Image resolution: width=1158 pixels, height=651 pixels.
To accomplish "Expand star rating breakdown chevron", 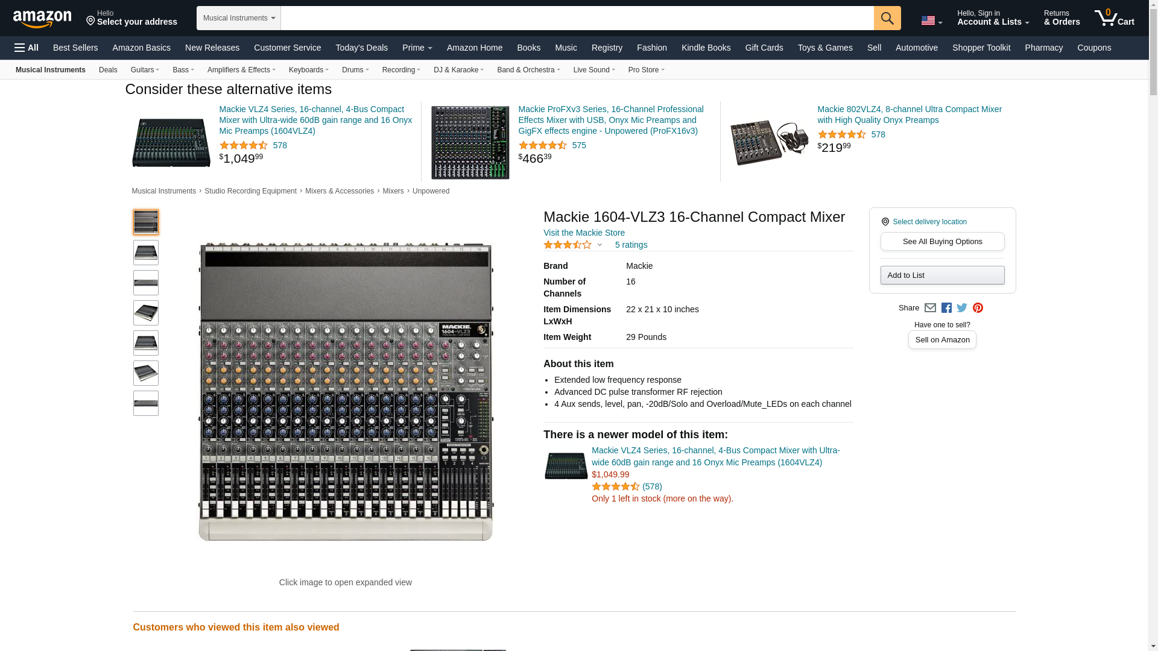I will [600, 245].
